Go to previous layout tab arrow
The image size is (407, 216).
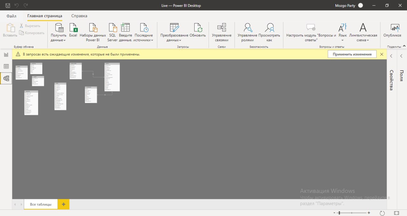(15, 205)
